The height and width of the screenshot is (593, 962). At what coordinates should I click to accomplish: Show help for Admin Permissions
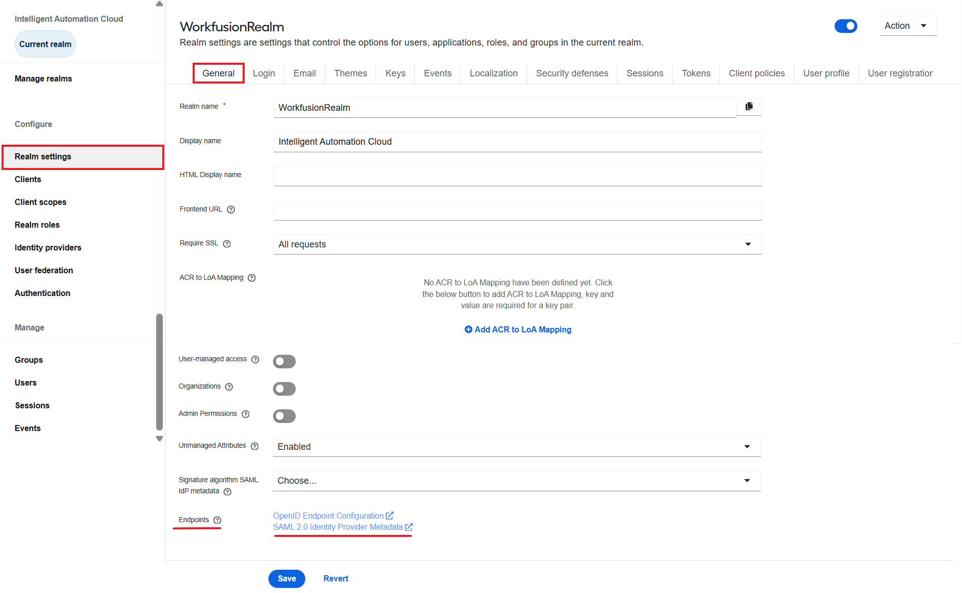(246, 414)
